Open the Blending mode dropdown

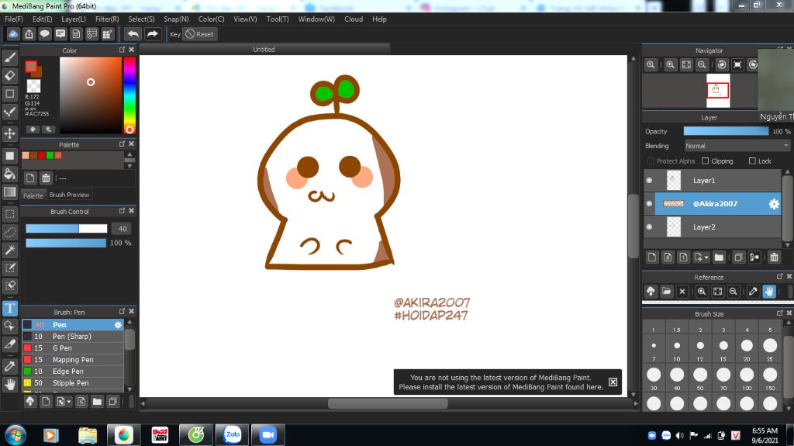tap(737, 146)
